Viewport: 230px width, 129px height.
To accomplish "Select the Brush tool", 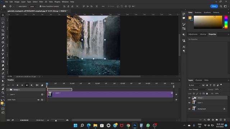I will [x=3, y=46].
